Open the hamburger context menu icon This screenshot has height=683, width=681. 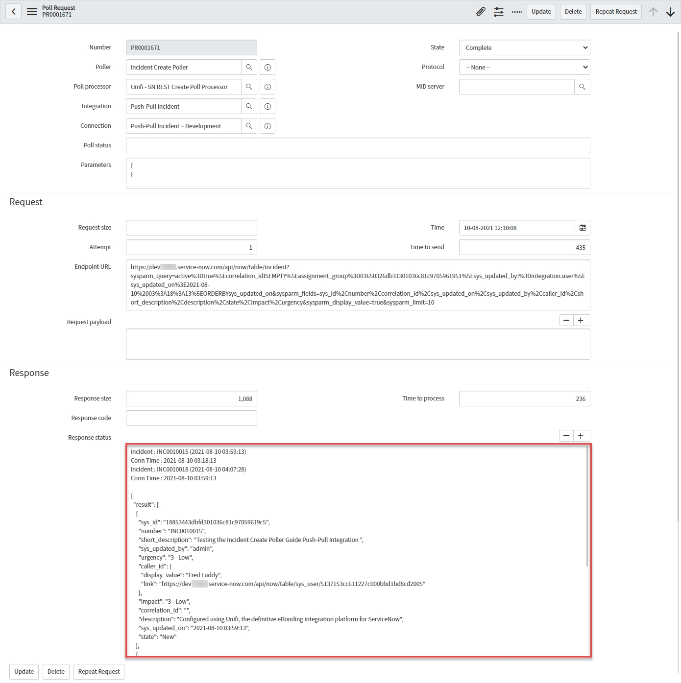(32, 12)
